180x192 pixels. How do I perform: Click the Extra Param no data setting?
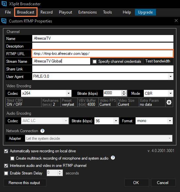[152, 102]
